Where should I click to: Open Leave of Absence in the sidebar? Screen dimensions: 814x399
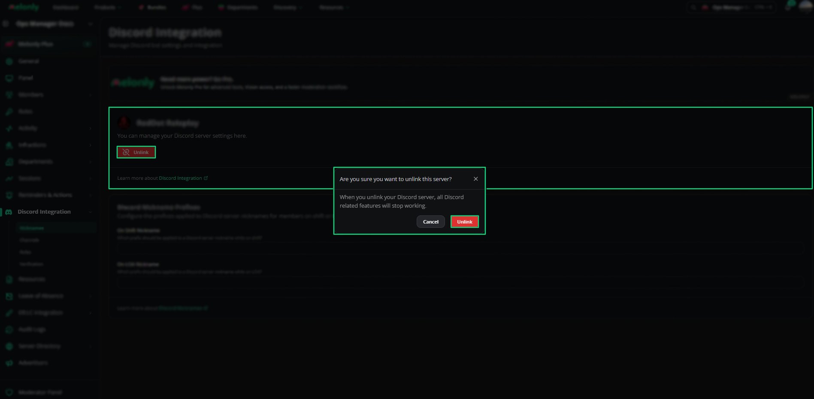click(41, 296)
